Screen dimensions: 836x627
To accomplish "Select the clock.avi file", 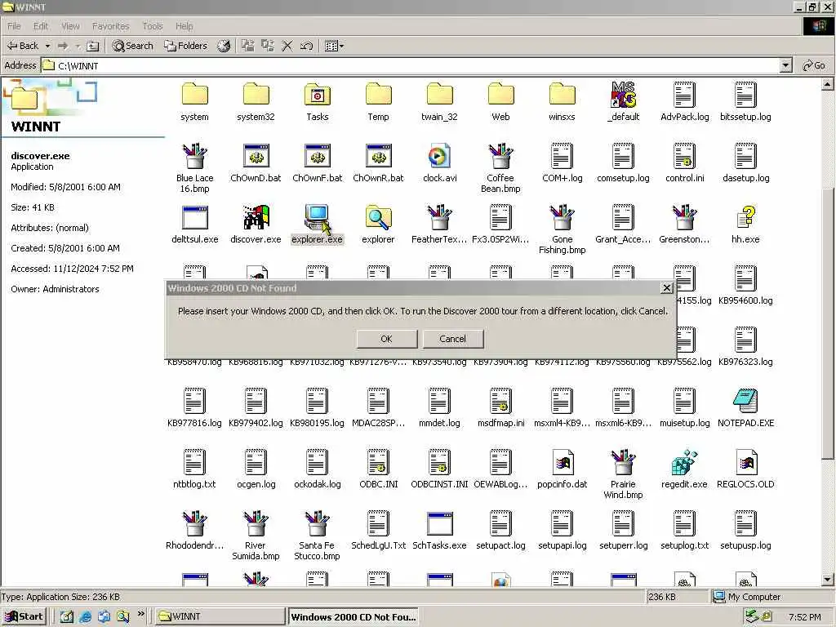I will 439,163.
